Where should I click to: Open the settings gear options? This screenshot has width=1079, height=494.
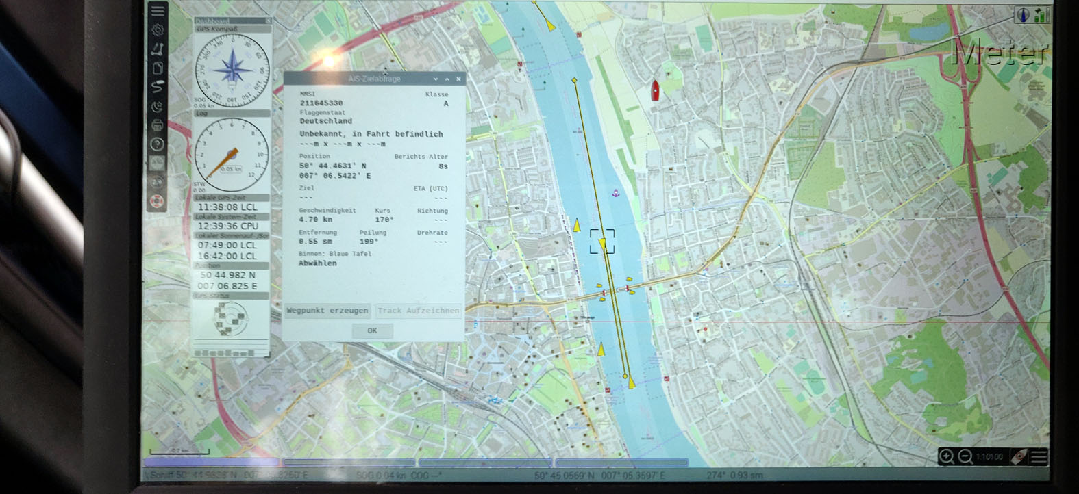(x=158, y=30)
